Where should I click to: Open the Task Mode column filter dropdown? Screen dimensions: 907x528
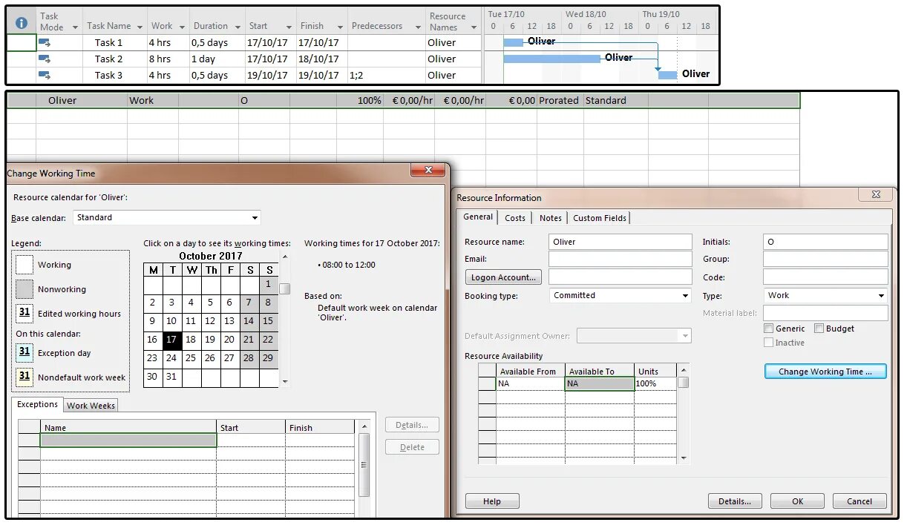(x=75, y=27)
